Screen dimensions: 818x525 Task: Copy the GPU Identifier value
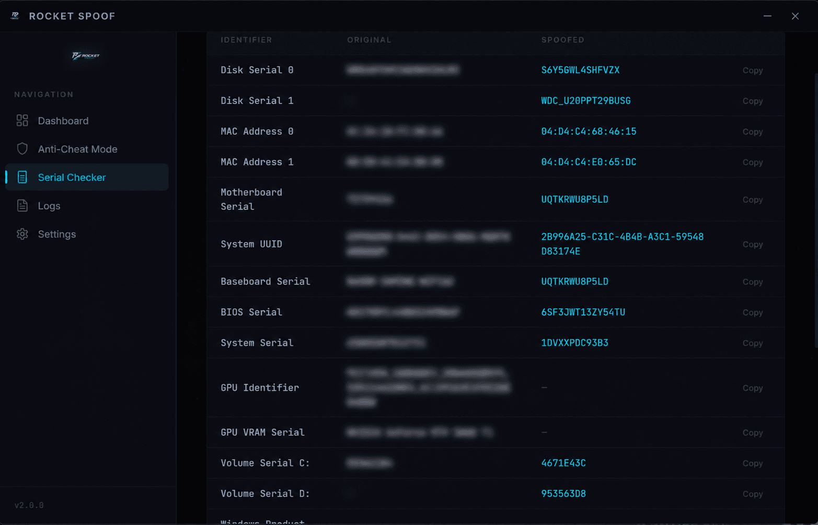pos(753,388)
